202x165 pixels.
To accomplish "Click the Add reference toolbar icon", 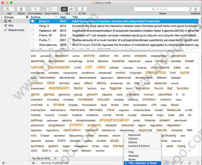I will (x=8, y=9).
